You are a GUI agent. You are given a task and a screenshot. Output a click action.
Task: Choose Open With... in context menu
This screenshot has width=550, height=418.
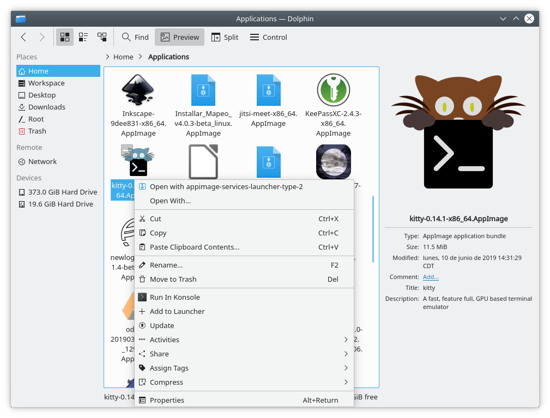click(244, 201)
